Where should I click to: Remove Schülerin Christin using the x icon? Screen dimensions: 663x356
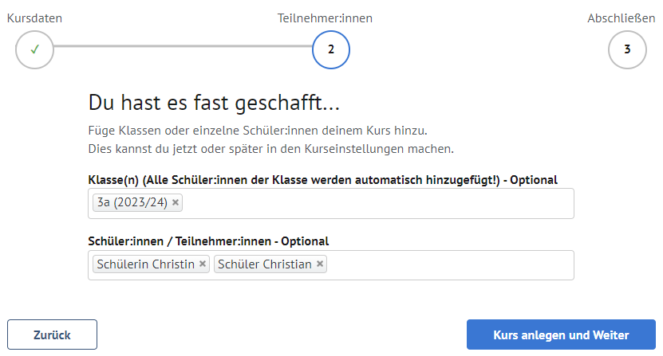pos(203,264)
